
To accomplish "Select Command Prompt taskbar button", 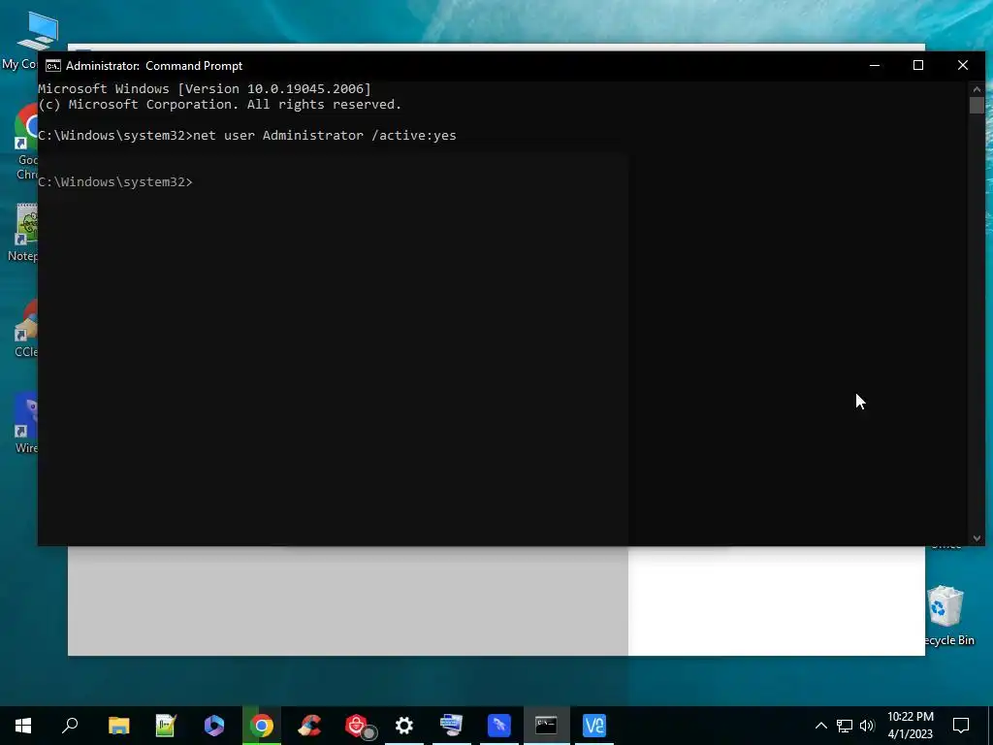I will [547, 726].
